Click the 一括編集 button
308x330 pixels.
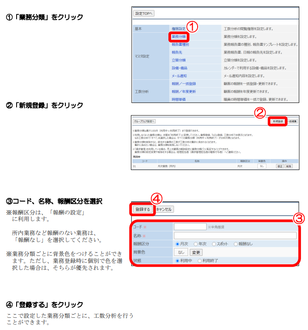click(292, 121)
